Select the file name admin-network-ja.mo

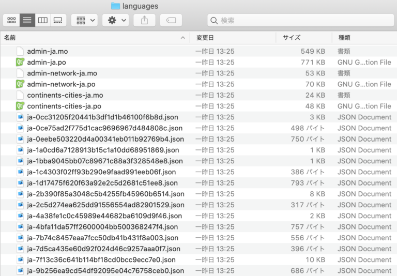point(62,73)
